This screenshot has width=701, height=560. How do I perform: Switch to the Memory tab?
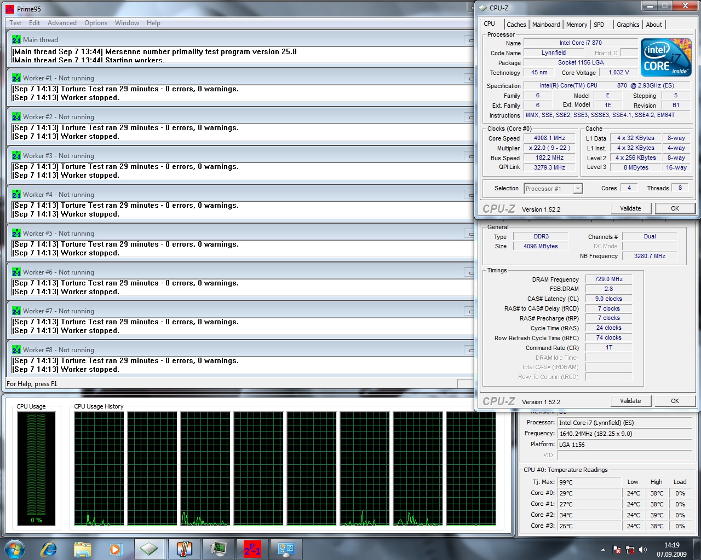(x=577, y=25)
